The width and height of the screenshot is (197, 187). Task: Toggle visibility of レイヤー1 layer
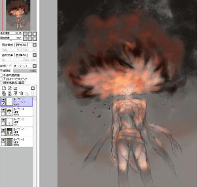pos(3,140)
